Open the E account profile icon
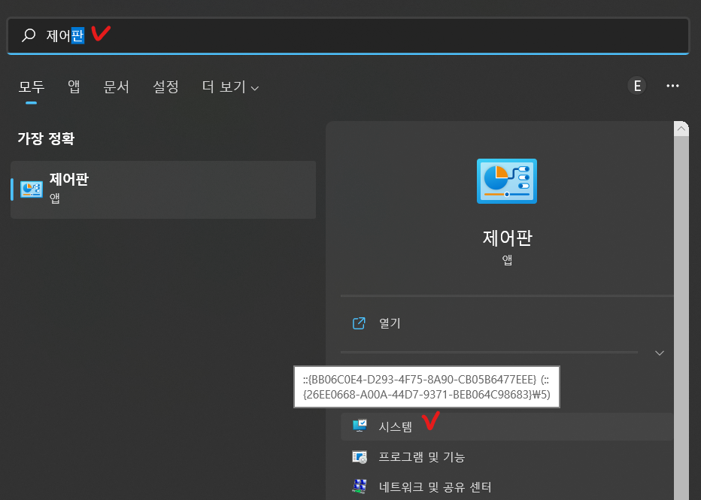The height and width of the screenshot is (500, 701). coord(636,86)
